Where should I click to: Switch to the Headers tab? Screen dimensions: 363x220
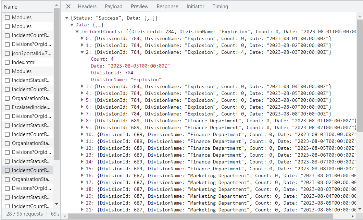87,7
